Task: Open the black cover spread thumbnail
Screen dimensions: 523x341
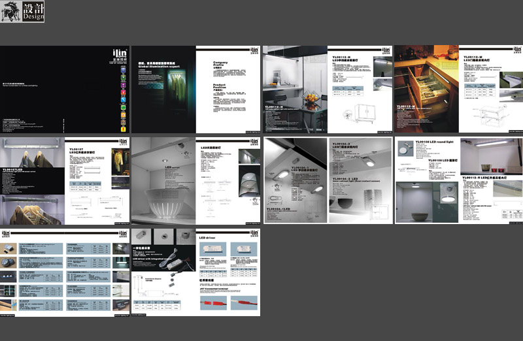Action: 64,89
